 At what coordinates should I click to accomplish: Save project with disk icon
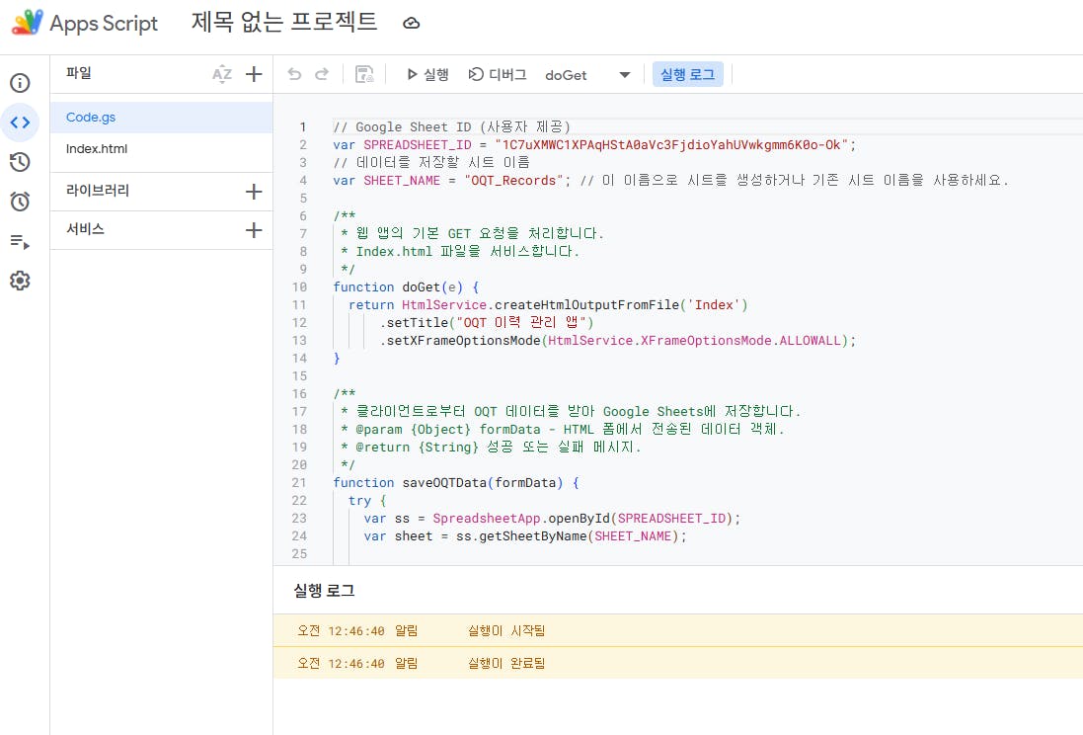[364, 74]
